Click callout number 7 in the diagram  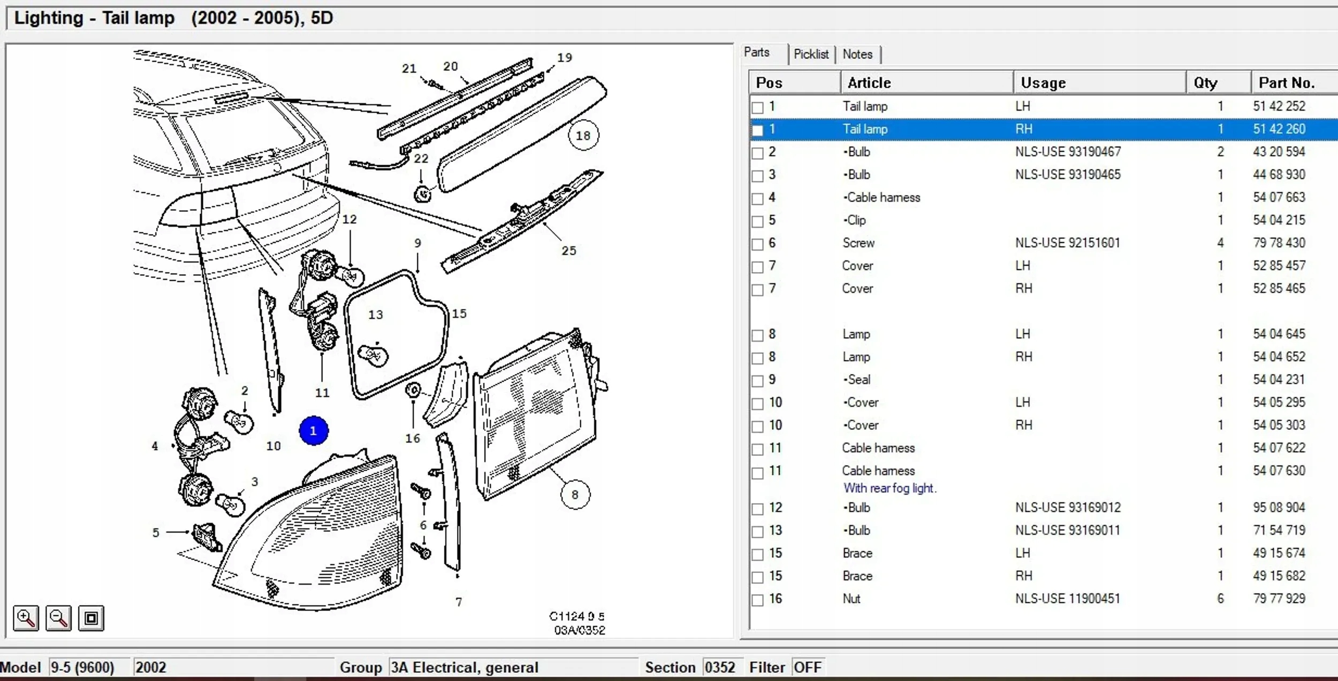point(459,602)
